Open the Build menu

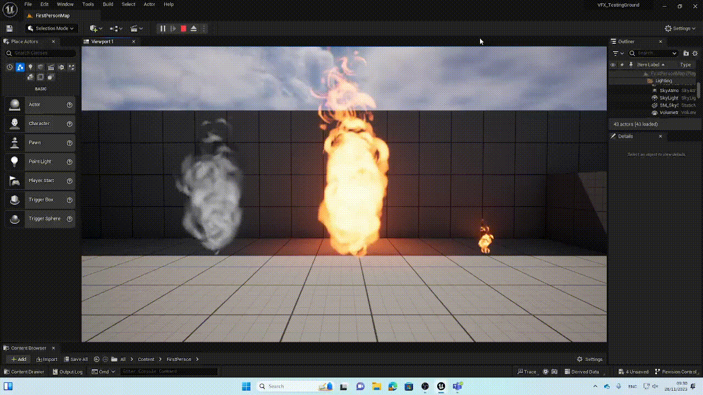click(108, 4)
